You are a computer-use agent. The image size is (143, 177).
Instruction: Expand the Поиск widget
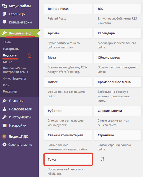pos(68,82)
